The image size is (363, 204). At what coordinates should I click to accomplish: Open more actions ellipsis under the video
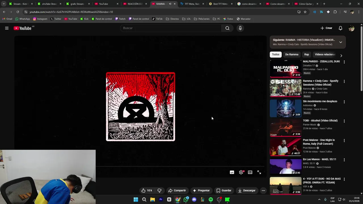263,190
